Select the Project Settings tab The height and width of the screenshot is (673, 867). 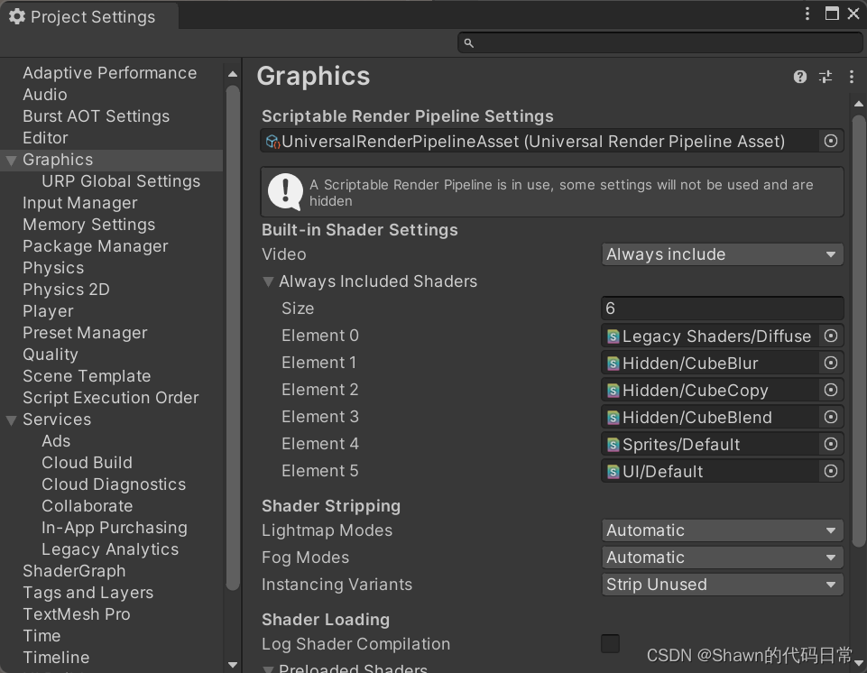(89, 16)
